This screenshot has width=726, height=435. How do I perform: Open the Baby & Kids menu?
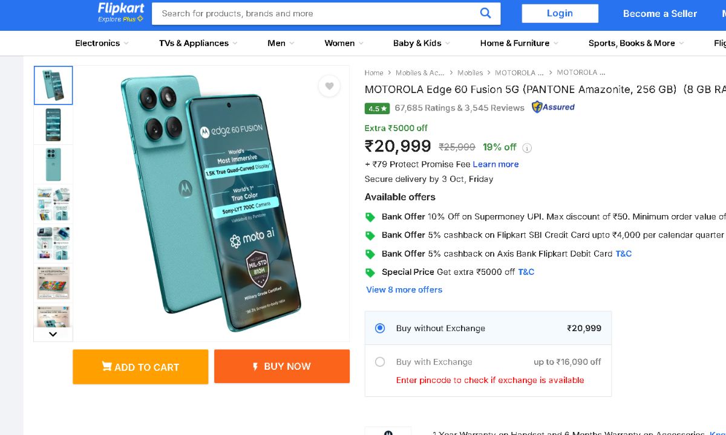coord(421,43)
